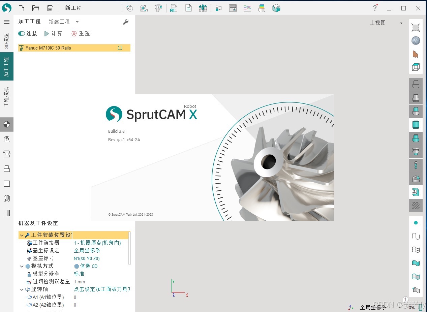Click the brown part shape icon
Image resolution: width=427 pixels, height=312 pixels.
coord(416,54)
